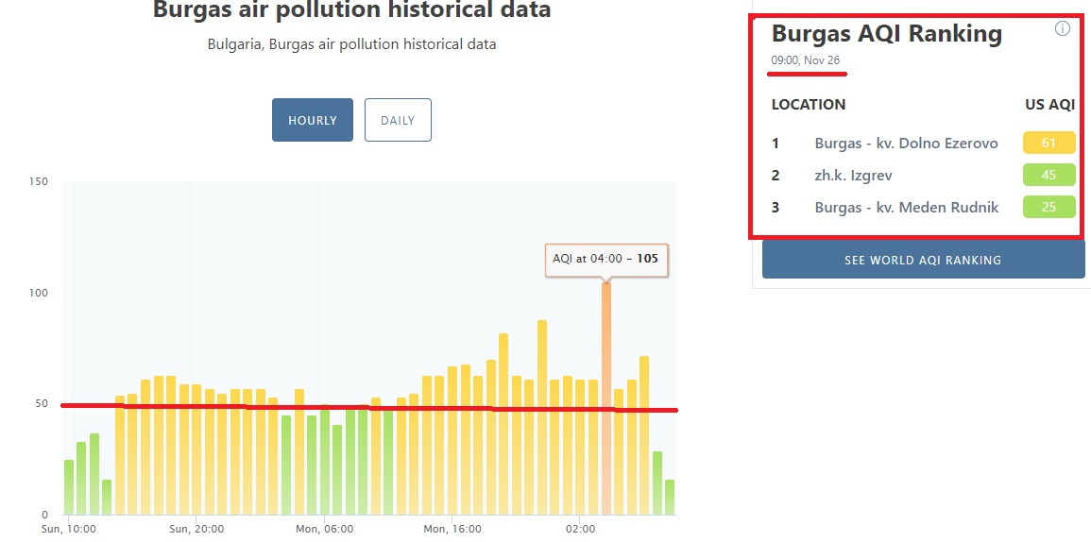Click the green AQI badge 45
This screenshot has height=542, width=1091.
(1049, 175)
